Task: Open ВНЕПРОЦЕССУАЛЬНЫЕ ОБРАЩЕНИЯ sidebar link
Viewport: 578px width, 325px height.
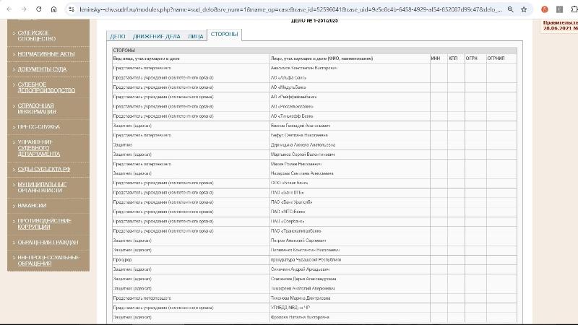Action: tap(48, 260)
